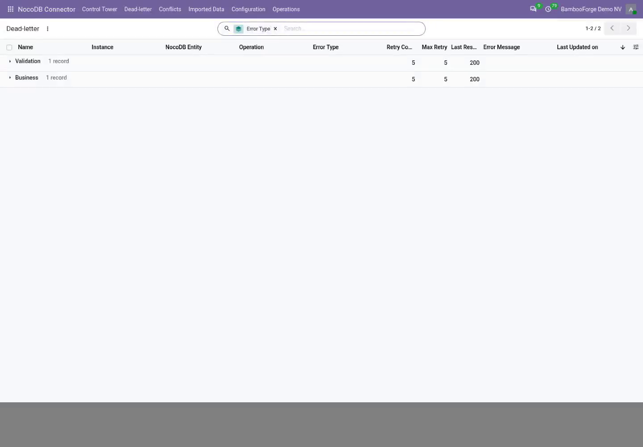This screenshot has height=447, width=643.
Task: Sort by Last Updated on column header
Action: point(577,47)
